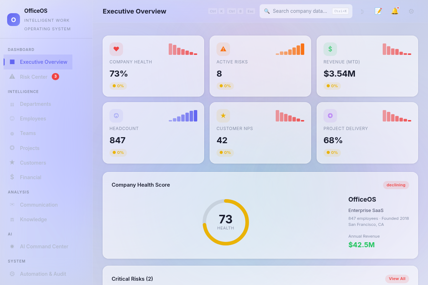Click the star icon on the Customer NPS card
428x285 pixels.
pyautogui.click(x=223, y=116)
